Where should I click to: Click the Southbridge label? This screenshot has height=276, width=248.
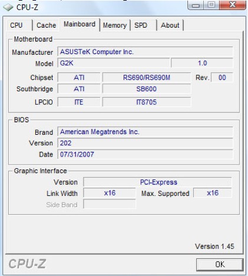[x=35, y=89]
